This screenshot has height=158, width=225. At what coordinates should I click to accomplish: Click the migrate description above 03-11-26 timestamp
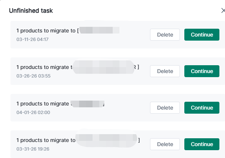click(47, 31)
